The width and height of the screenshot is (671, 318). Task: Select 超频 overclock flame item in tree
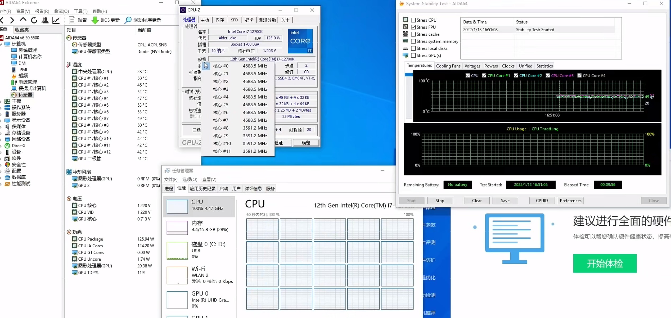click(x=20, y=76)
